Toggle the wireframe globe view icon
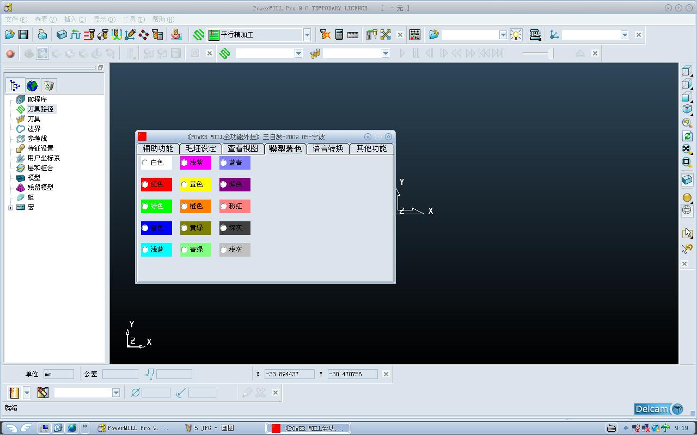The width and height of the screenshot is (697, 435). coord(687,210)
